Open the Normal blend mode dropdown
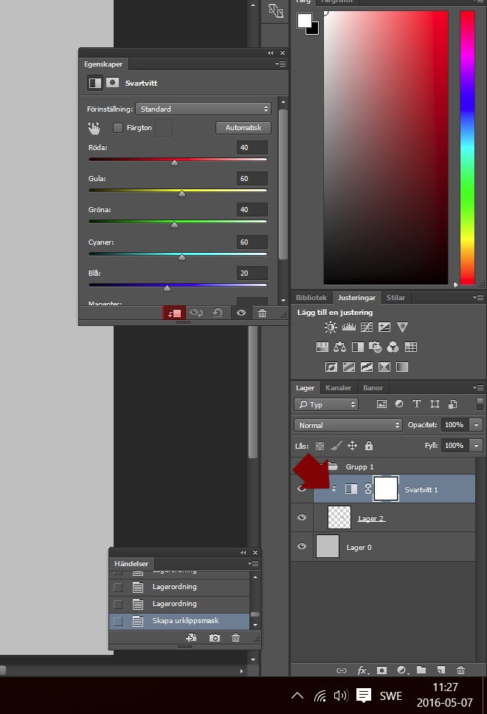Screen dimensions: 487x714 coord(348,425)
